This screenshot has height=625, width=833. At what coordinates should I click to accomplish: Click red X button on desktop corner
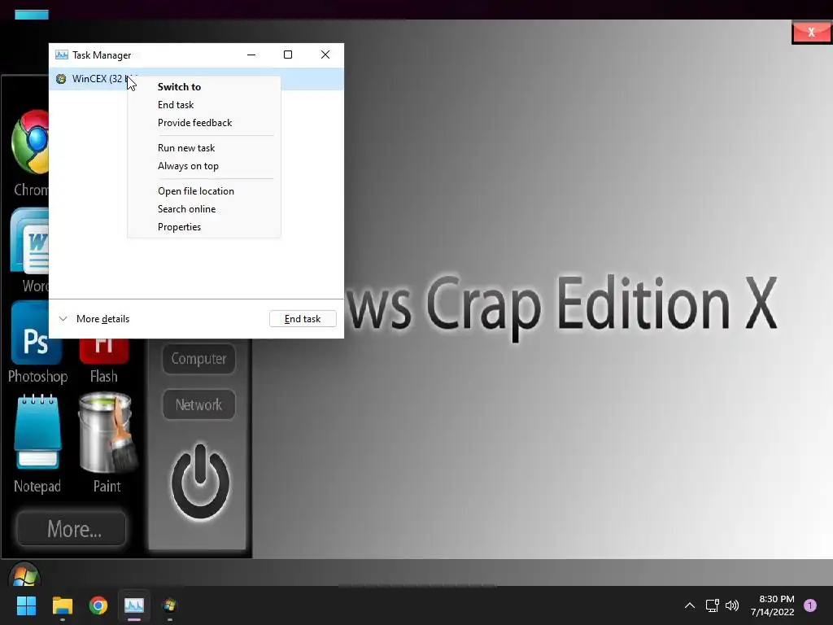(x=811, y=33)
